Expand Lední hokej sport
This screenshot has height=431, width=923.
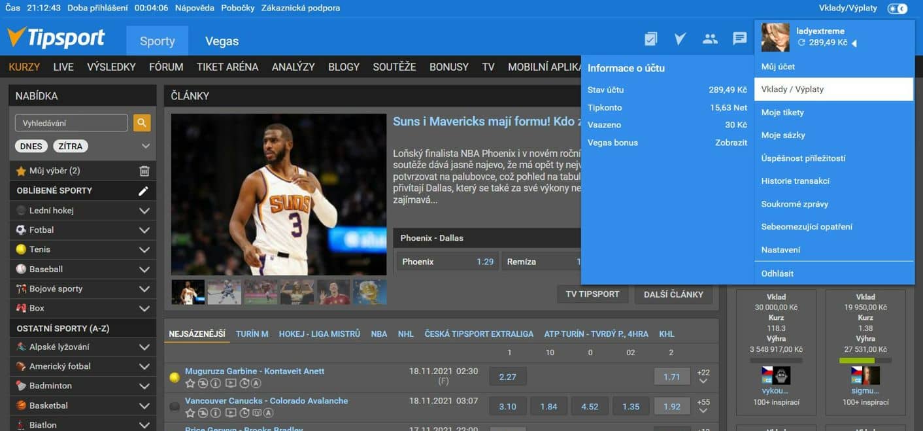point(144,211)
